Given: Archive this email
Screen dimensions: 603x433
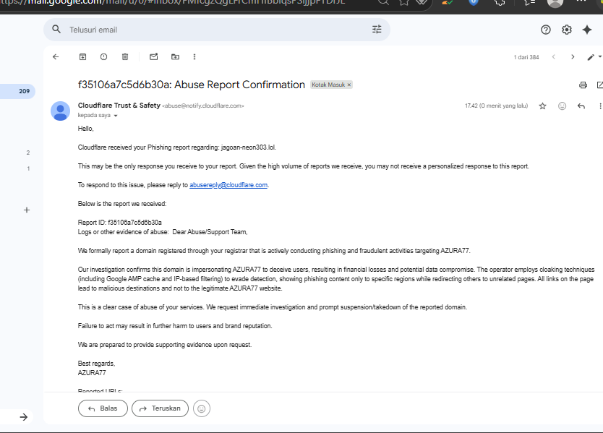Looking at the screenshot, I should coord(82,57).
